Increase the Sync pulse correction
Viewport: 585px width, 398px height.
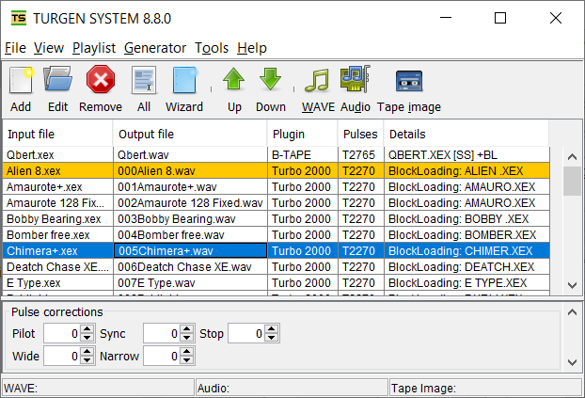pyautogui.click(x=186, y=329)
